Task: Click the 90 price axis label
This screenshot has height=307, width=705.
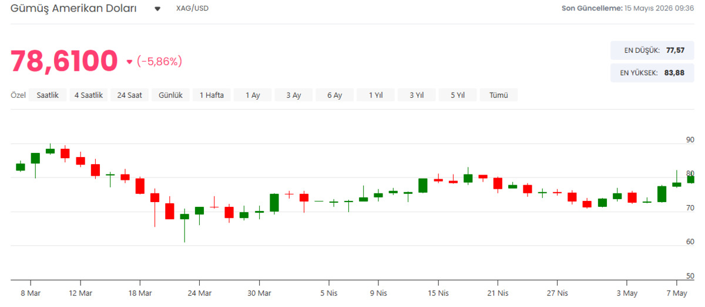Action: [x=690, y=139]
